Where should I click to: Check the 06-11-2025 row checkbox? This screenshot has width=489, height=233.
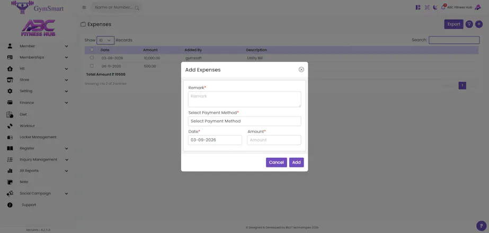tap(92, 66)
